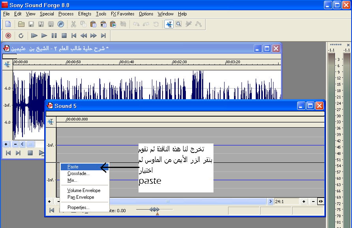Open the Options menu

146,14
